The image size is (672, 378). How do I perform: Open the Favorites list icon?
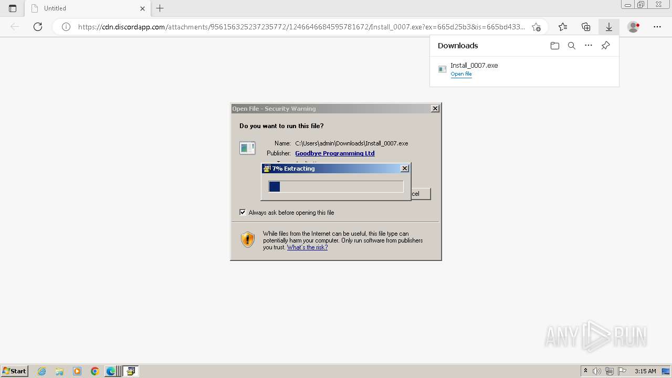(563, 27)
